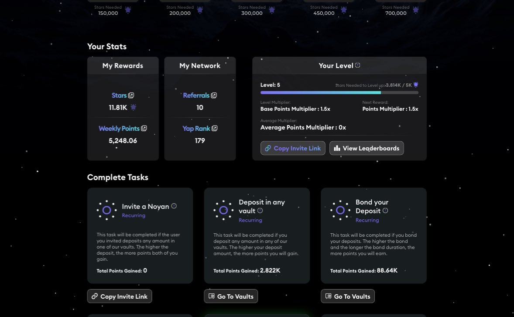Click the star icon next to 450,000
514x317 pixels.
(343, 10)
